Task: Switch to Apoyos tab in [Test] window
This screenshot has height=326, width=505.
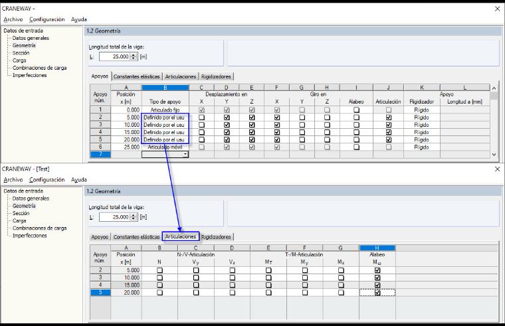Action: point(100,236)
